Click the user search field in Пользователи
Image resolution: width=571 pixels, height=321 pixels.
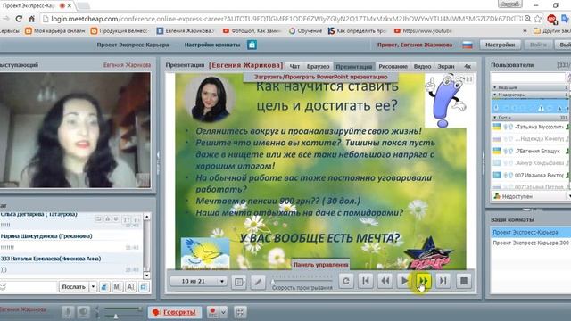[x=527, y=78]
